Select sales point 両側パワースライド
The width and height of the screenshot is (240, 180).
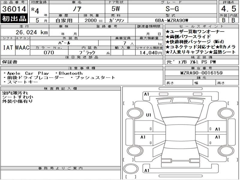(188, 37)
